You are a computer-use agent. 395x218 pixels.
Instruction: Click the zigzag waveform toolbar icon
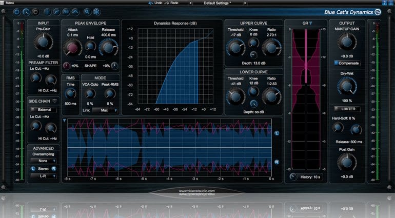pos(66,12)
